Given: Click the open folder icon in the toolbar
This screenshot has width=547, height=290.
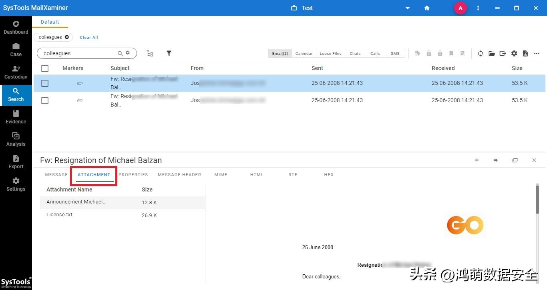Looking at the screenshot, I should pyautogui.click(x=492, y=53).
